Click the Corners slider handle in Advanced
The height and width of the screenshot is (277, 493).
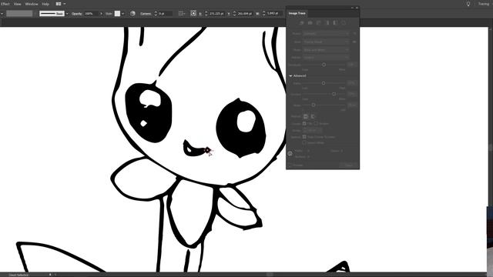pos(334,94)
